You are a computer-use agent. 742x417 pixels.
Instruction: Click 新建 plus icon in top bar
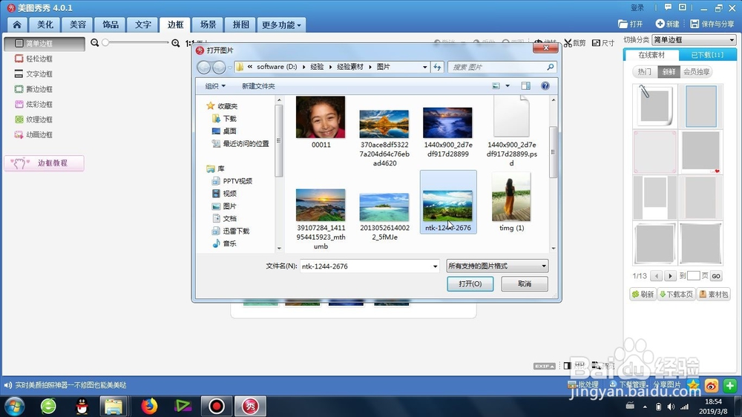[667, 24]
